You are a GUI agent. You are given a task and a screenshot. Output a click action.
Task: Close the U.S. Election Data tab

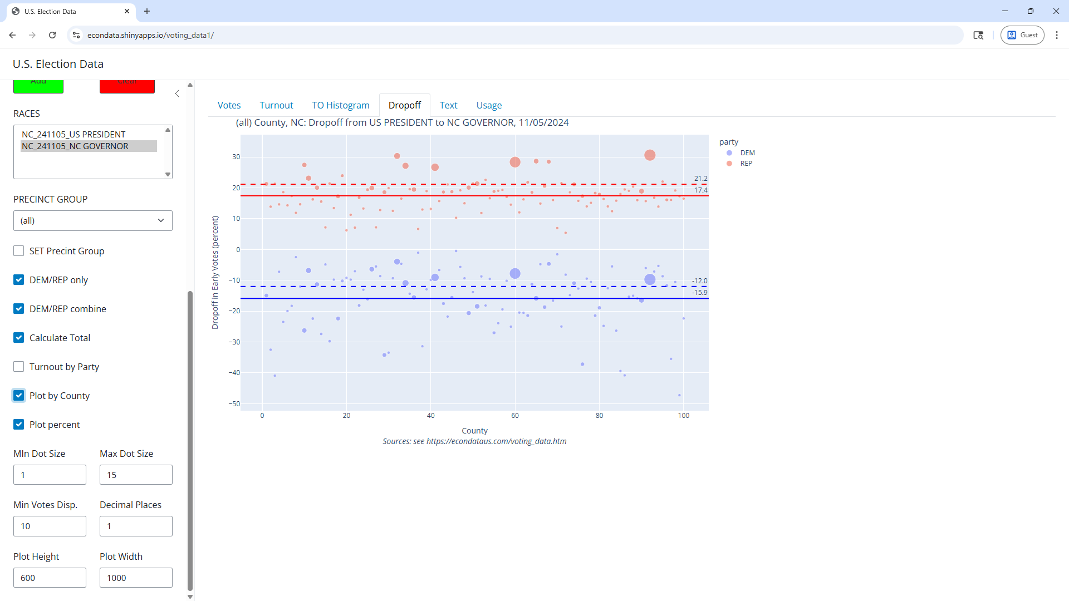(127, 11)
